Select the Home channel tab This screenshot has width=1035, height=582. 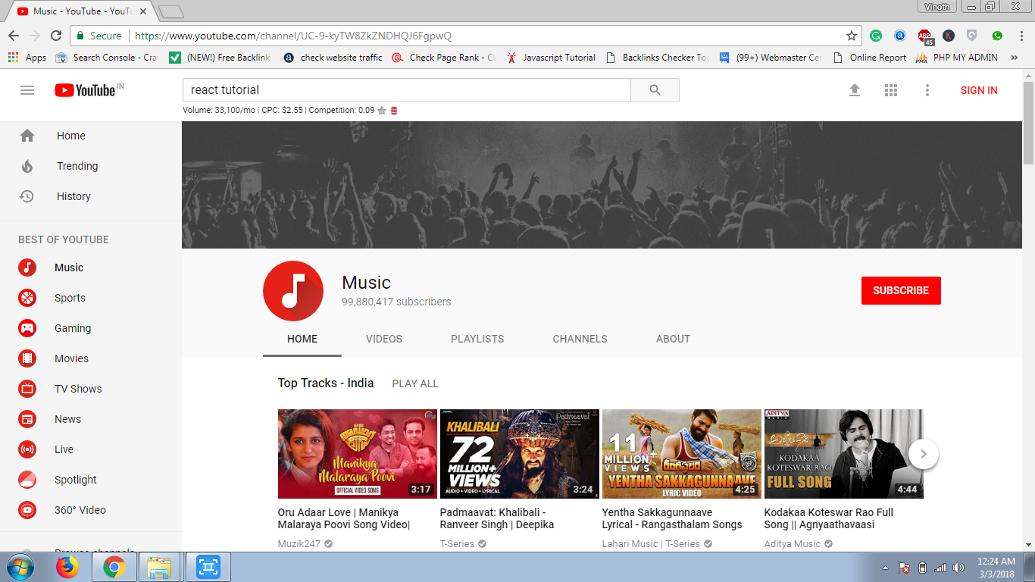point(302,339)
